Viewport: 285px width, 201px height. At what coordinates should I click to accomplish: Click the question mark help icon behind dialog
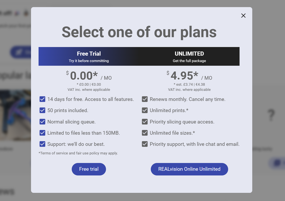(271, 115)
